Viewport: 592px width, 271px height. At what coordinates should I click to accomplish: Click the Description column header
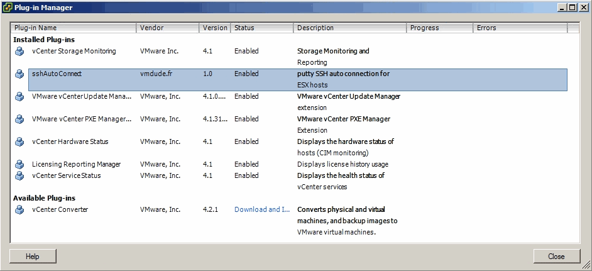coord(350,28)
